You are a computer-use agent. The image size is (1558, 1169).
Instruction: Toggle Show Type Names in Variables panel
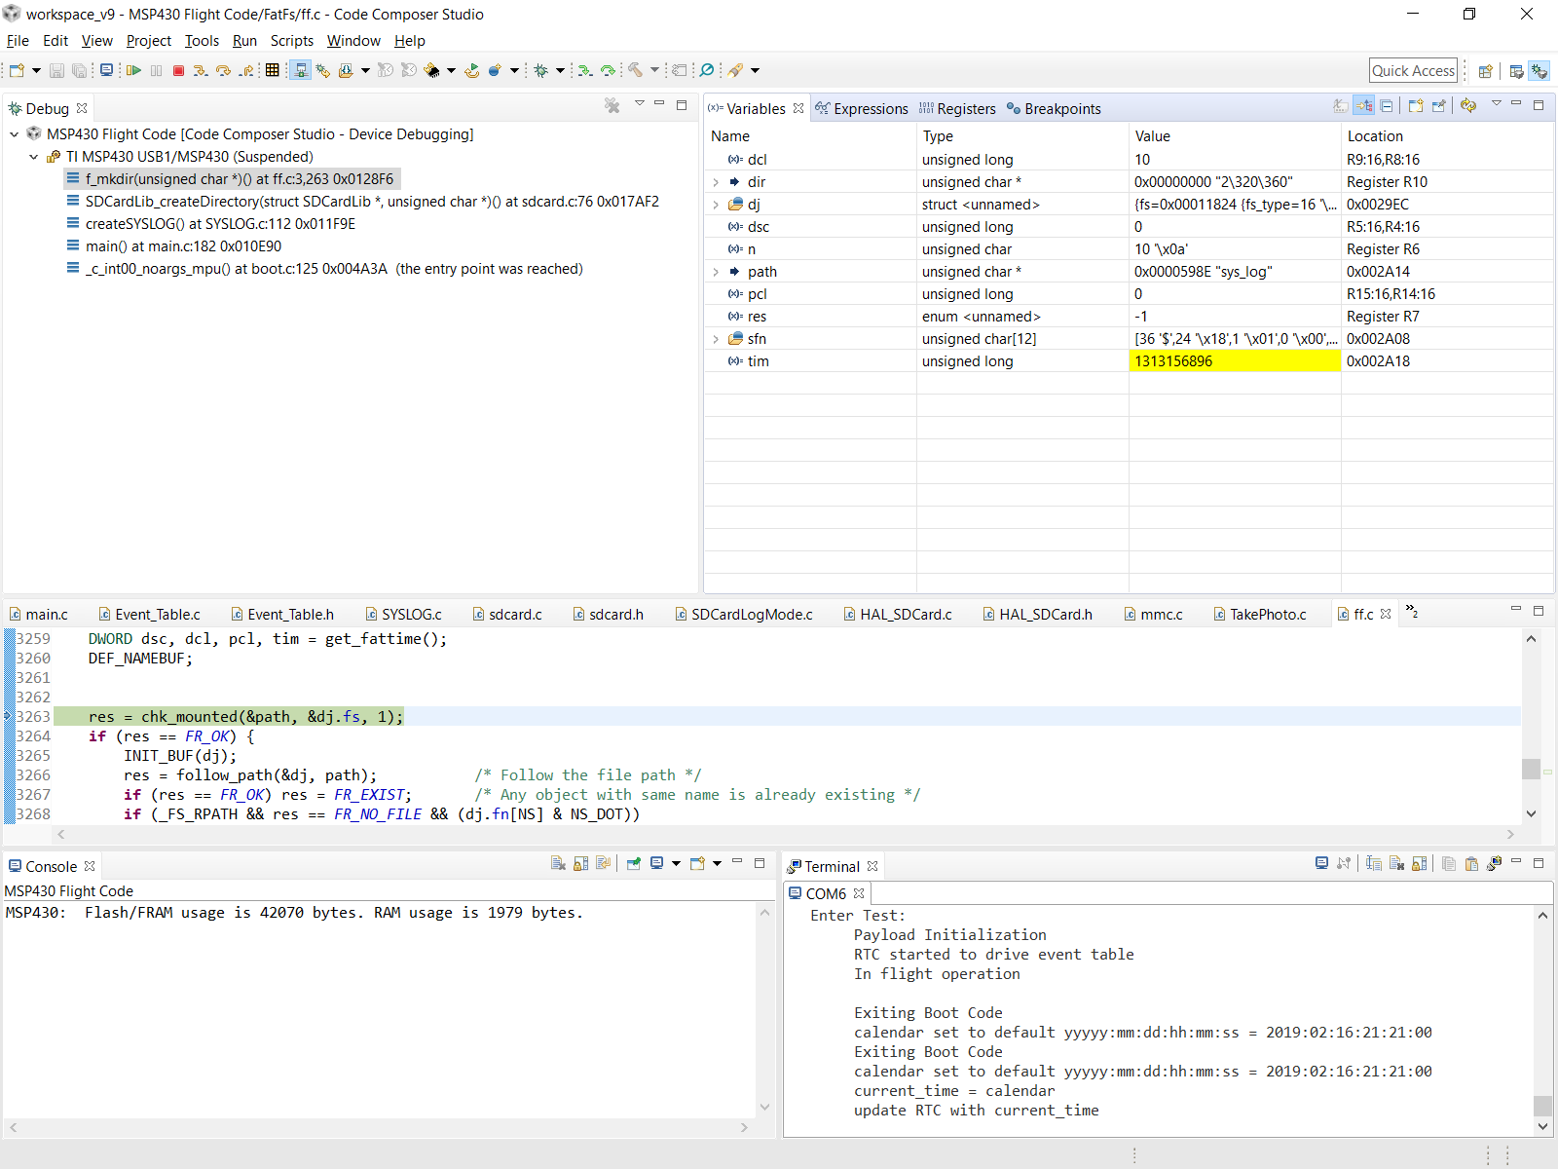click(1341, 106)
